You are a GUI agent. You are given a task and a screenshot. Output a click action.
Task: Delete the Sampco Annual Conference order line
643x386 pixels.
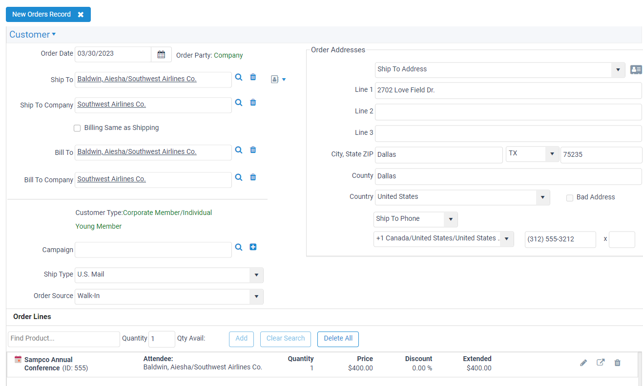(618, 363)
